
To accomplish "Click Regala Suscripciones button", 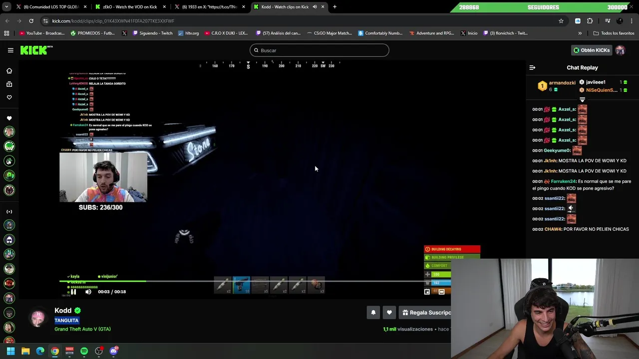I will tap(426, 313).
